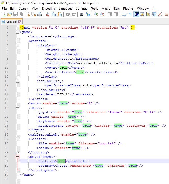Click the Cut scissors icon
Viewport: 169px width, 184px height.
48,14
